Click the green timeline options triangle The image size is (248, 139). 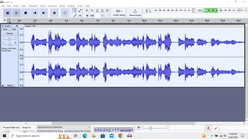(x=5, y=20)
